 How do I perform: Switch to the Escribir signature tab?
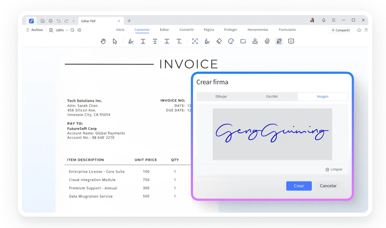[272, 96]
